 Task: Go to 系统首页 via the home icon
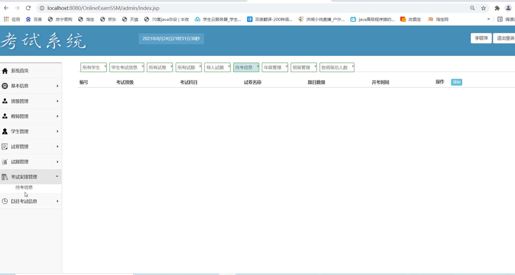(x=5, y=71)
